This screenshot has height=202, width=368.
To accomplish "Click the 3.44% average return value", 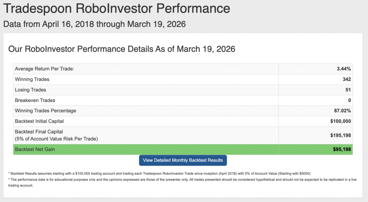I will point(344,69).
